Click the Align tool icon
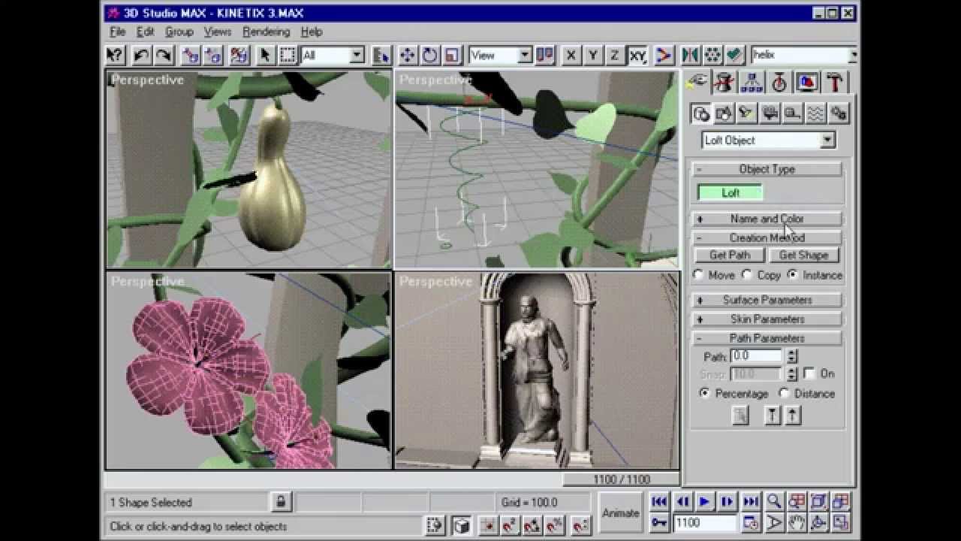Viewport: 961px width, 541px height. (735, 55)
